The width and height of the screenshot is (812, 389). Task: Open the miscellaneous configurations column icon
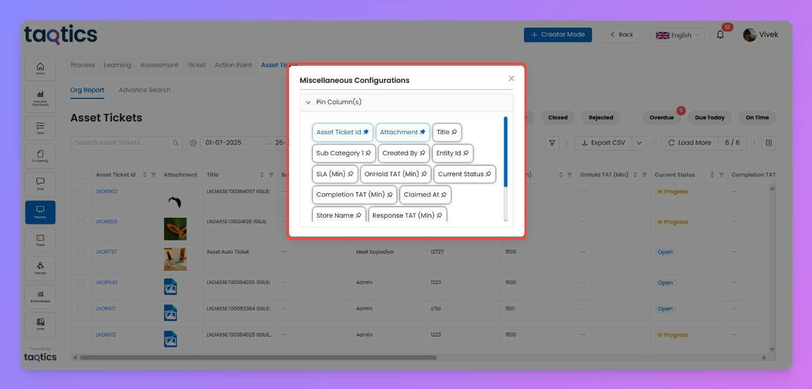768,143
